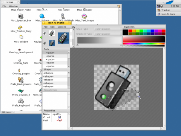Click the canvas vertical scrollbar down arrow

pos(164,126)
